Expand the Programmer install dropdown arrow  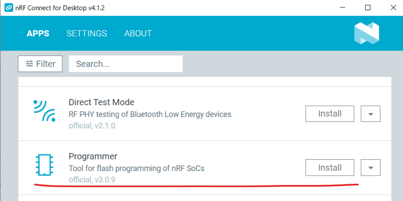(370, 168)
